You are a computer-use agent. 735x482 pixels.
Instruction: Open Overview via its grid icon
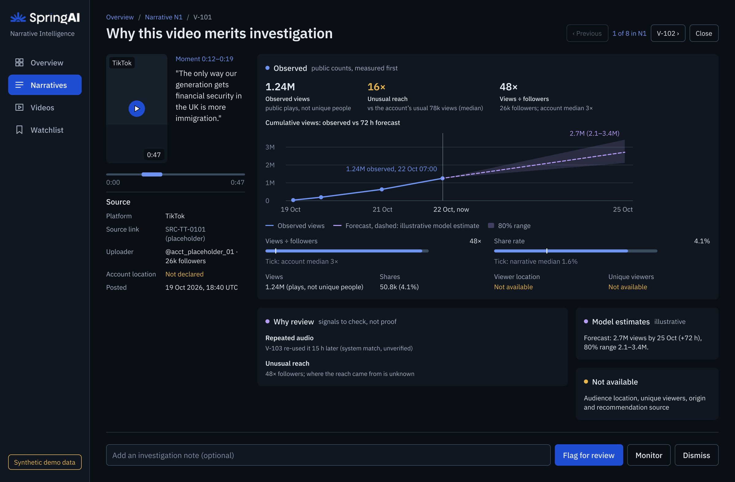19,62
